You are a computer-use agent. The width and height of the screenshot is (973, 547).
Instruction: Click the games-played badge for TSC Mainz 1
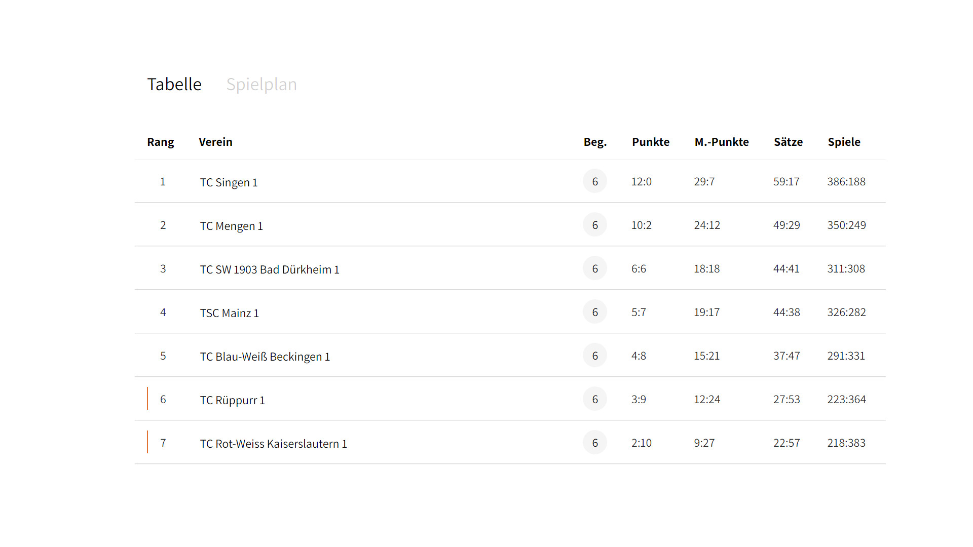[x=595, y=312]
